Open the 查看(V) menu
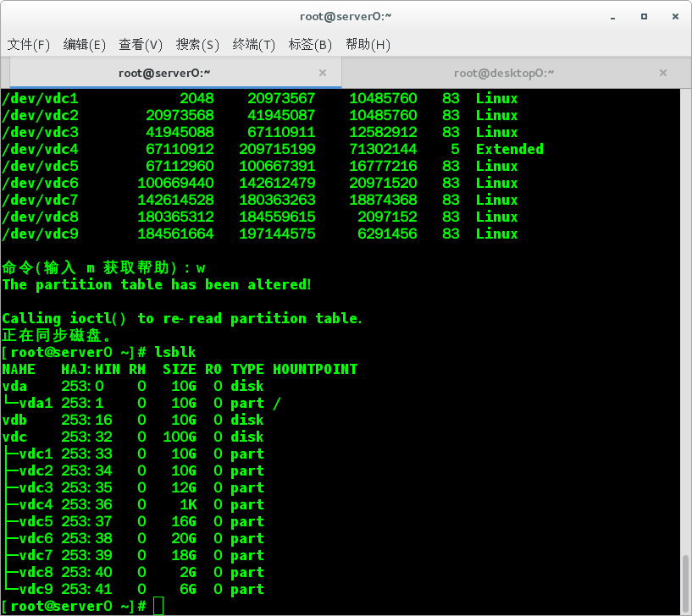The width and height of the screenshot is (692, 616). 141,45
